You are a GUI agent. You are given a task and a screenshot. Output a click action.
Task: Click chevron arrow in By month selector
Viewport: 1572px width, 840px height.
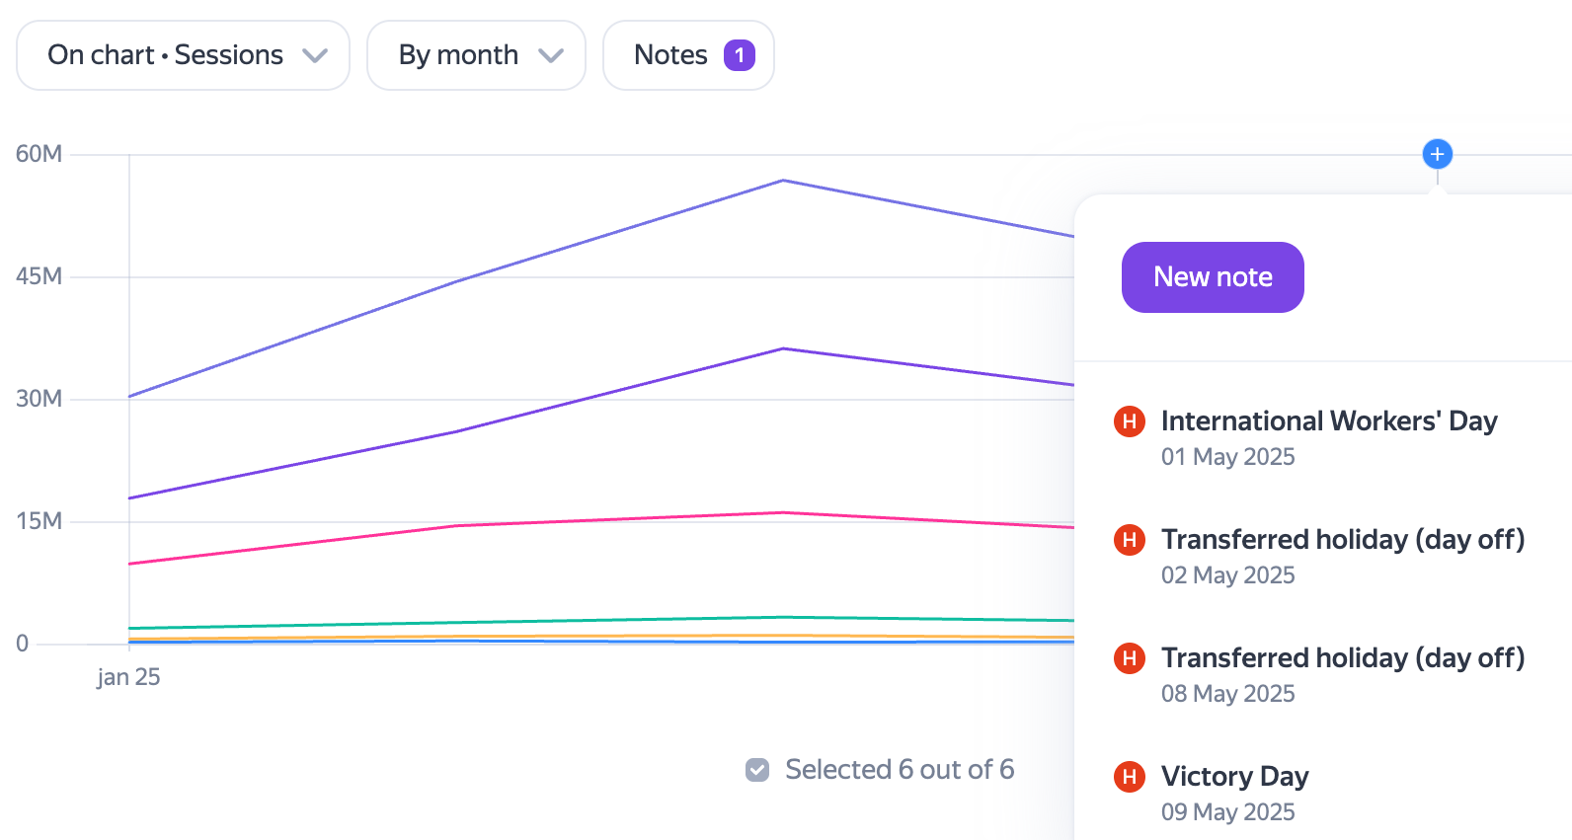pyautogui.click(x=551, y=56)
